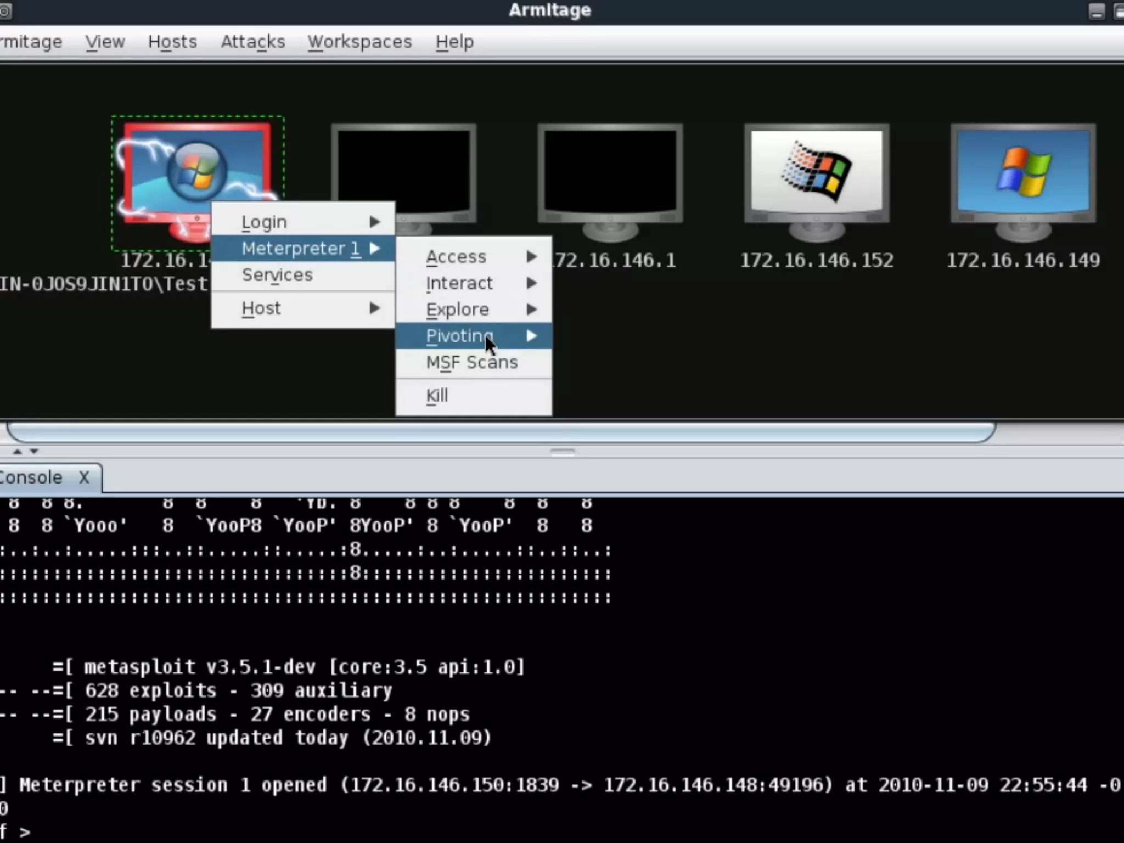Click the horizontal scrollbar below targets
1124x843 pixels.
[x=501, y=432]
